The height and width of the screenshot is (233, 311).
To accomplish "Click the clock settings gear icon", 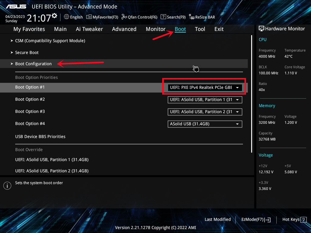I will [x=54, y=16].
